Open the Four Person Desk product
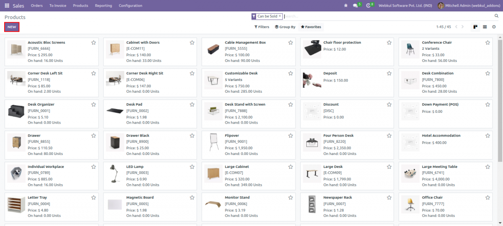 pos(347,145)
